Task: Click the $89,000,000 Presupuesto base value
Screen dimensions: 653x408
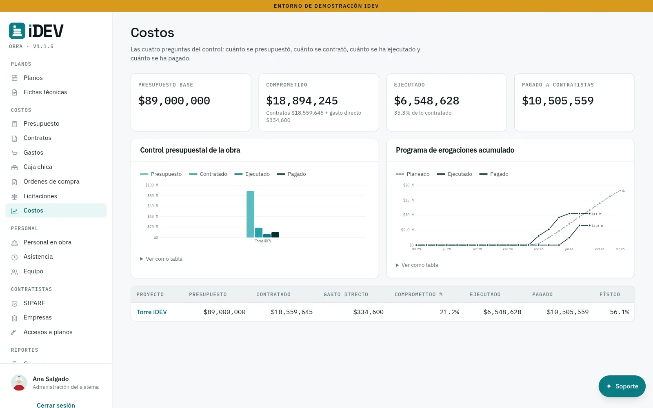Action: click(174, 101)
